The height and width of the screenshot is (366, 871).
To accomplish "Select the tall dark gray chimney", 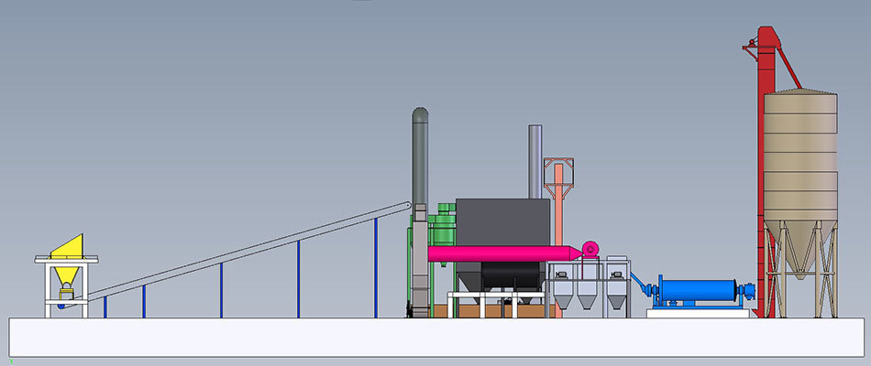I will [x=420, y=156].
